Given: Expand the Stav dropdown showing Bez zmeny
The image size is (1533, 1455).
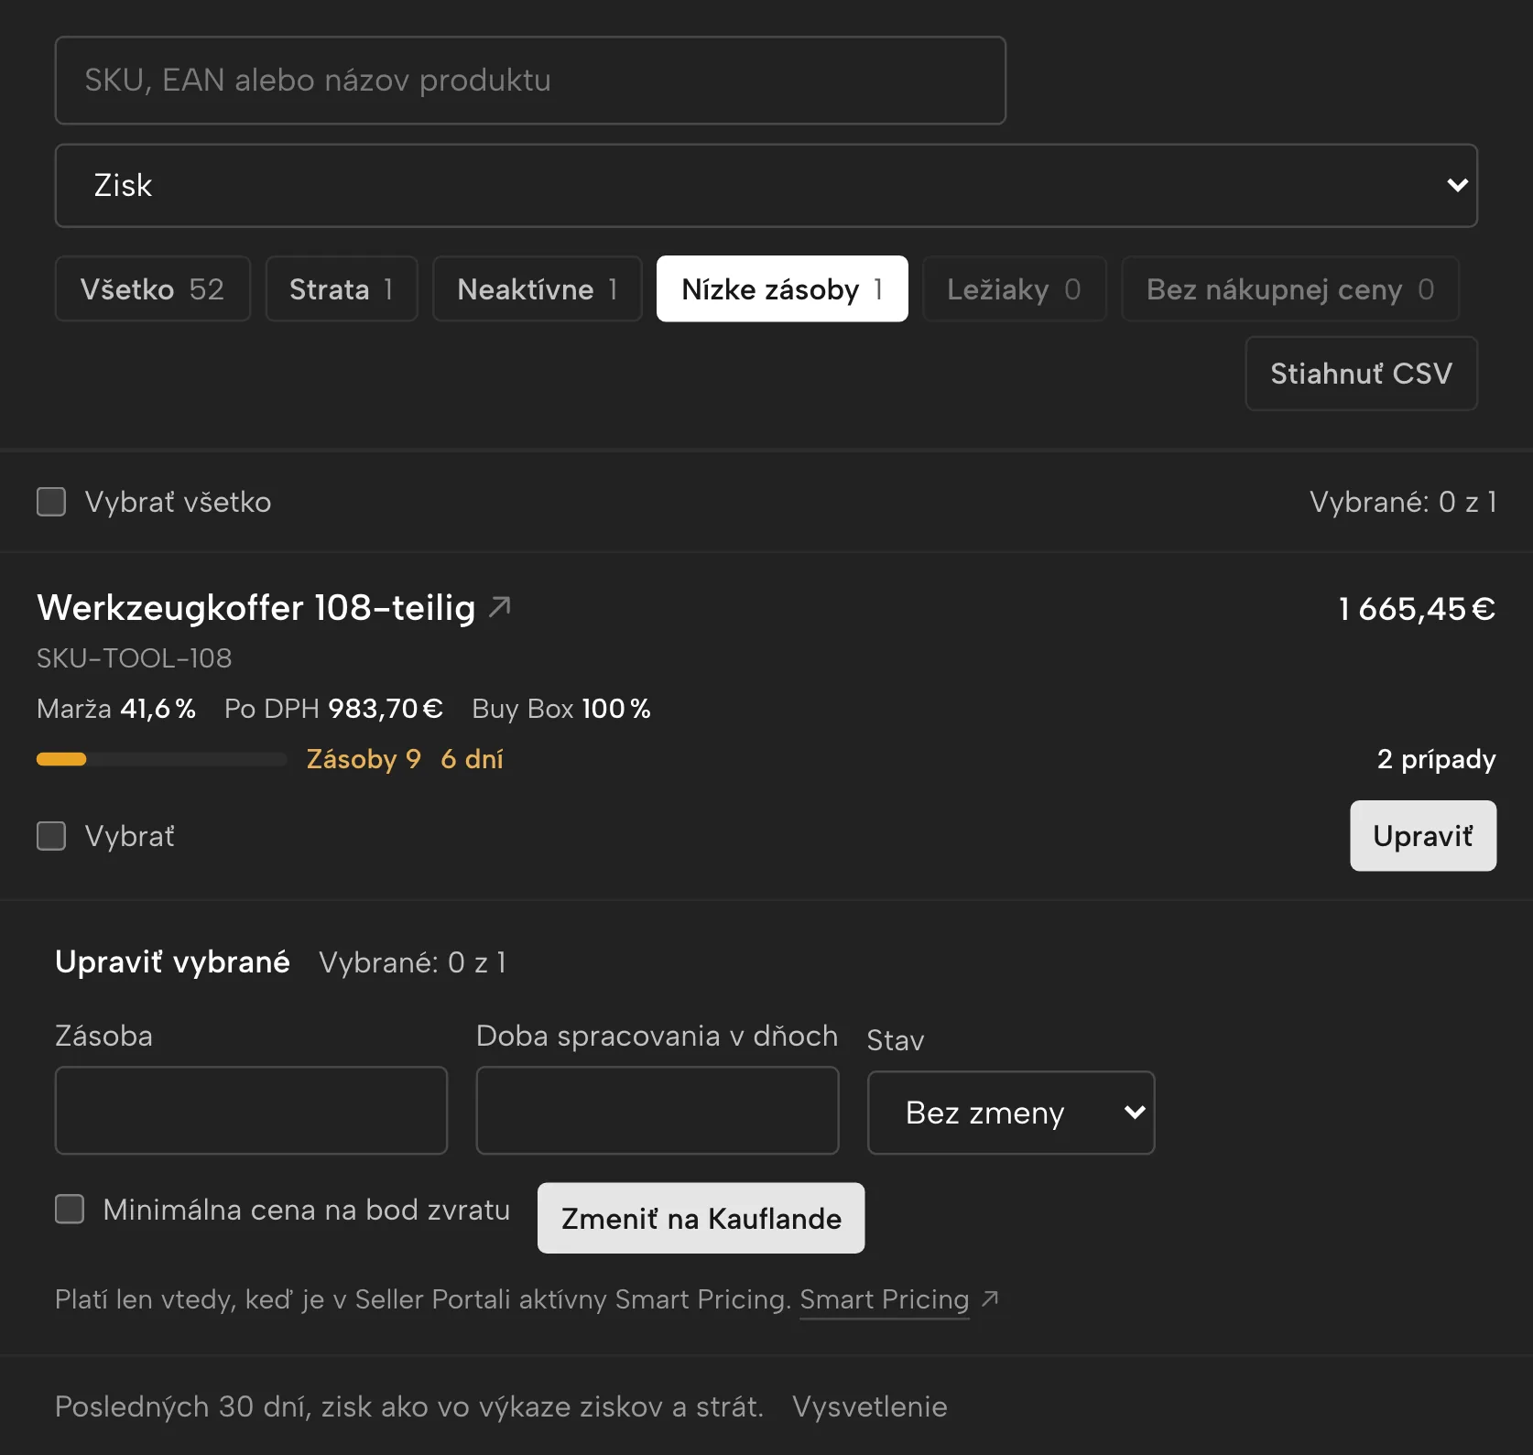Looking at the screenshot, I should tap(1011, 1113).
